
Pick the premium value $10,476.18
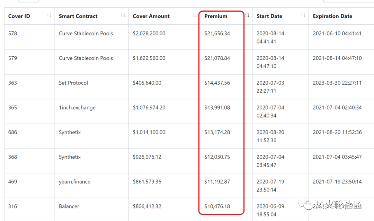217,206
